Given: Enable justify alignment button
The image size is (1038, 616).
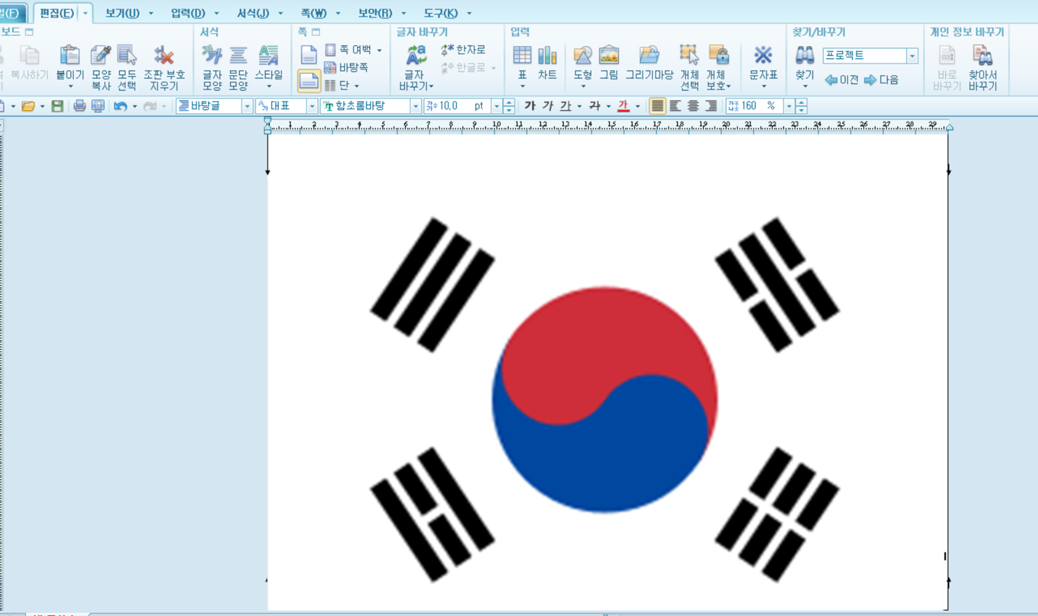Looking at the screenshot, I should [657, 106].
